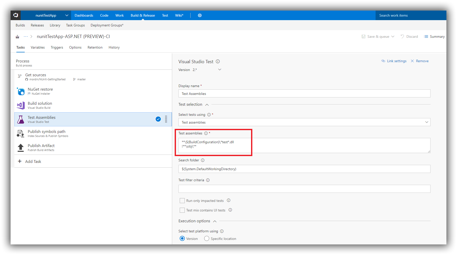Click the plus icon next to Add Task
457x255 pixels.
click(x=20, y=161)
